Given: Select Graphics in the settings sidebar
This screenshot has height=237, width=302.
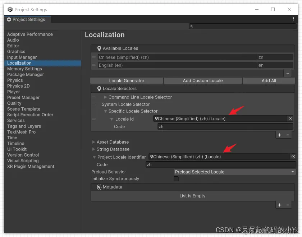Looking at the screenshot, I should coord(16,51).
